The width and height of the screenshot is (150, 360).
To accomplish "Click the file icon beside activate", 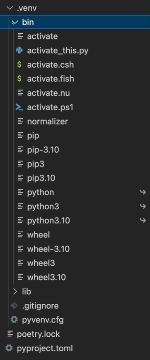I will coord(20,36).
